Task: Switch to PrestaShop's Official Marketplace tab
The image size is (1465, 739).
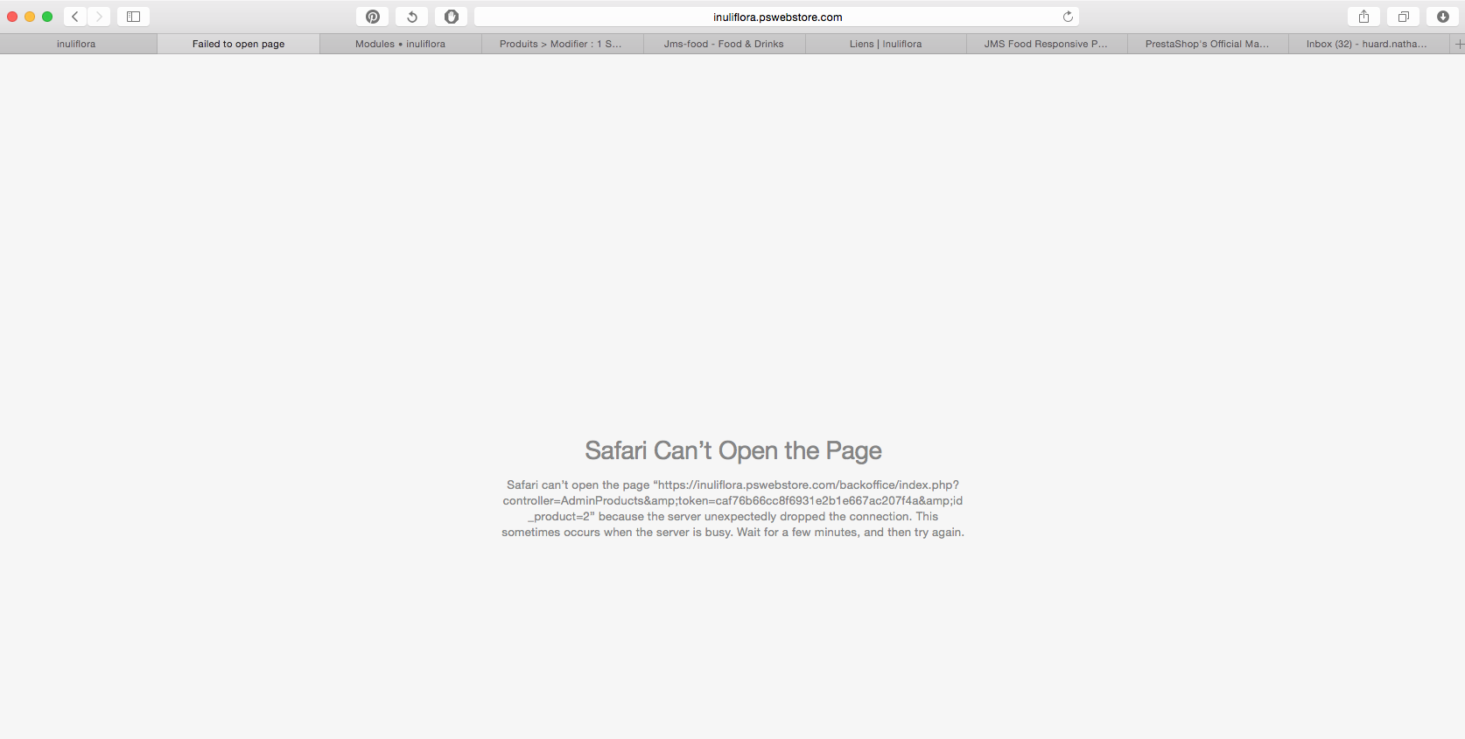Action: 1207,44
